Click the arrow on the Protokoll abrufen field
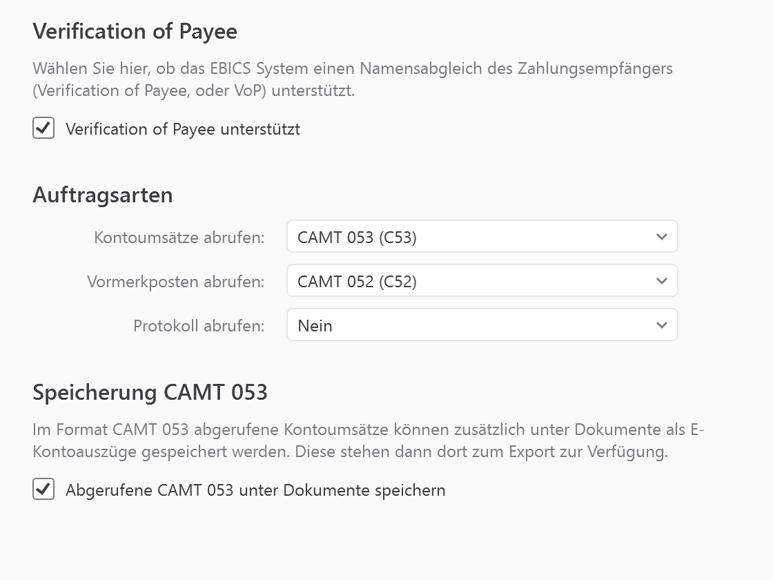Screen dimensions: 773x580 [661, 325]
